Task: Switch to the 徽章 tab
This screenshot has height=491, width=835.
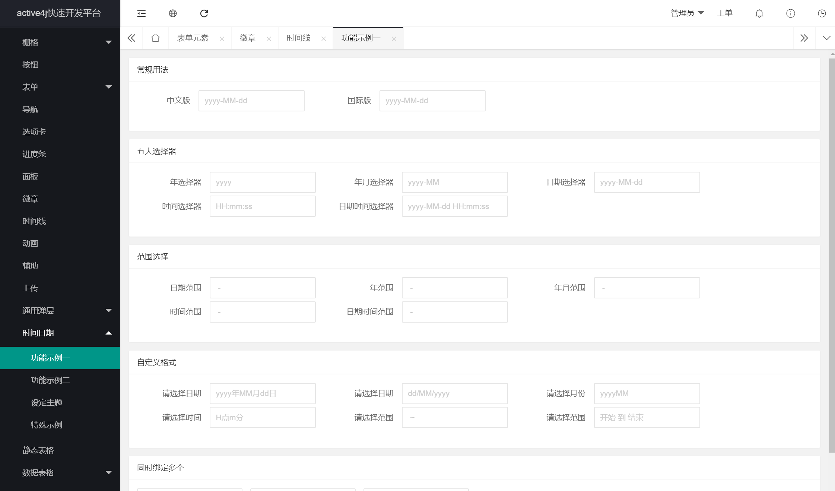Action: (248, 38)
